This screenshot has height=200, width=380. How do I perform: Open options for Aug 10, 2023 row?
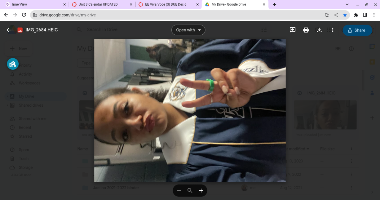pos(351,161)
